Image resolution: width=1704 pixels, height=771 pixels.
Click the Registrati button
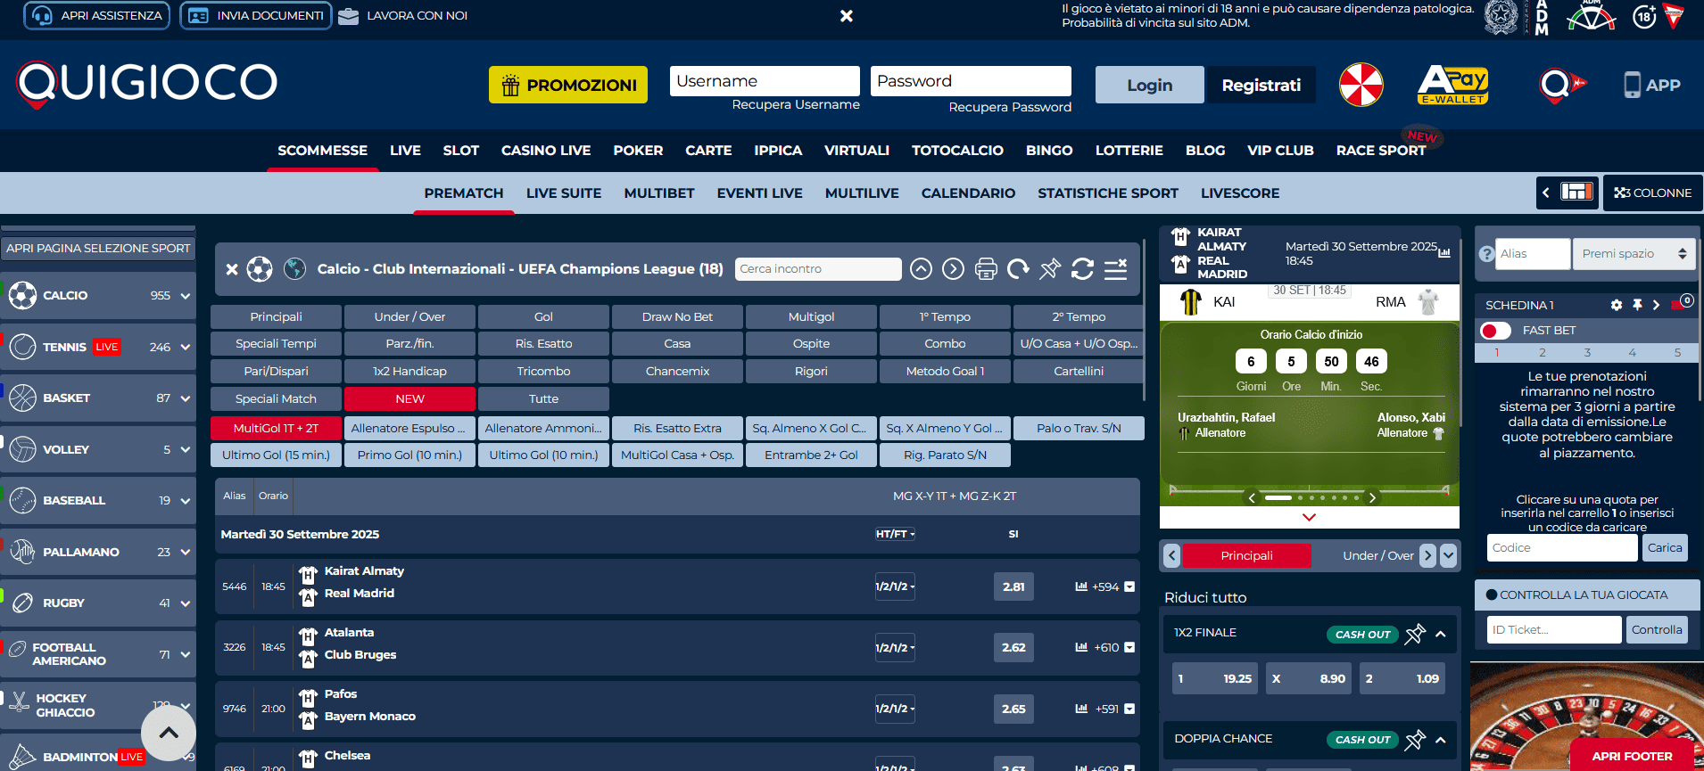[x=1261, y=85]
